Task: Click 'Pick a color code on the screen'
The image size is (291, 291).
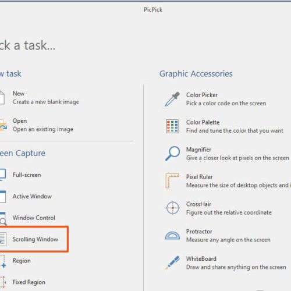Action: [x=226, y=104]
